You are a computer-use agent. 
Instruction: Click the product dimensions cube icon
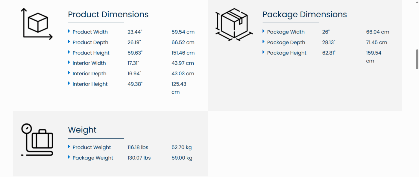click(37, 24)
